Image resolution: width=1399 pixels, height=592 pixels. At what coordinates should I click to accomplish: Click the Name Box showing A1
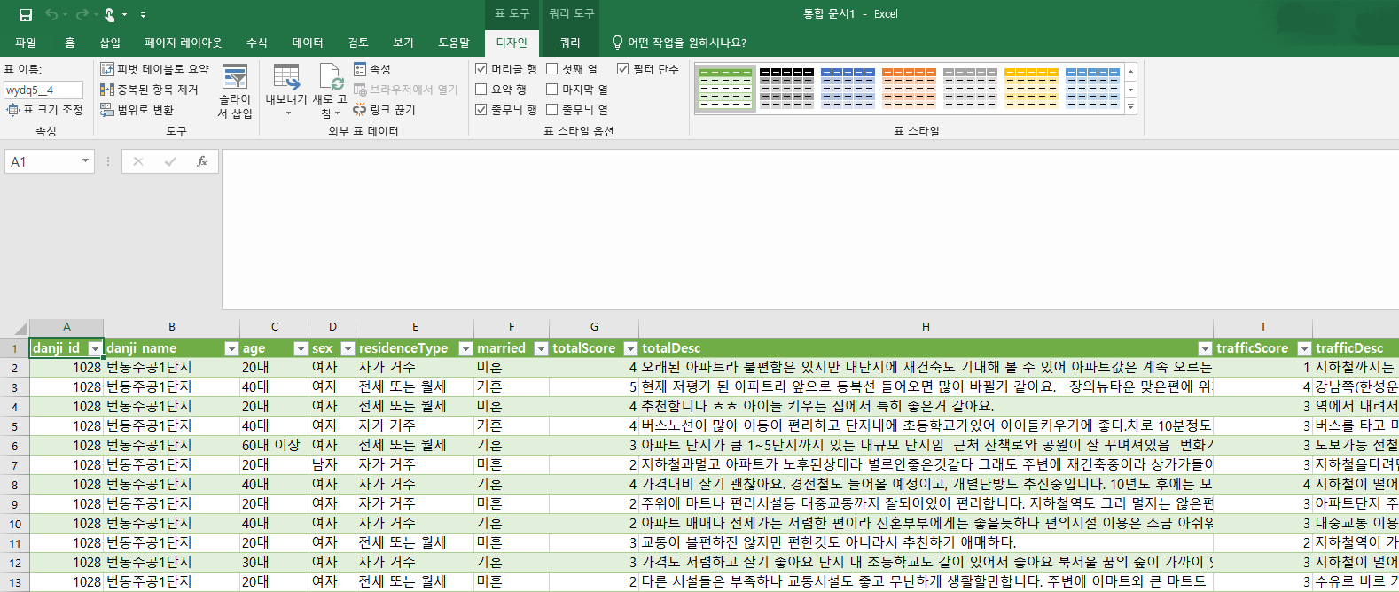(42, 161)
